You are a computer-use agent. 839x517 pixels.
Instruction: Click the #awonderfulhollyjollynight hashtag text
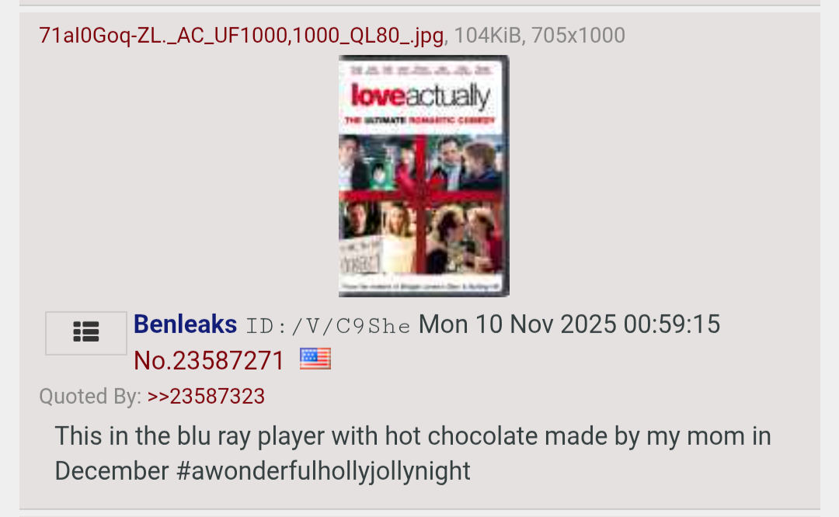click(323, 471)
